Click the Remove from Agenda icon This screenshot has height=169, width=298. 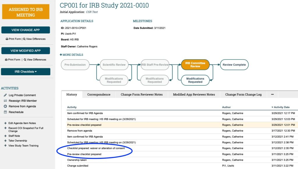click(5, 106)
